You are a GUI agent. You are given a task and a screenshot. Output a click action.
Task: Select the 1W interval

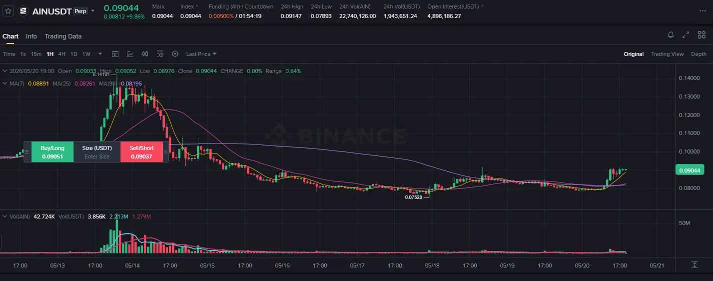point(86,54)
